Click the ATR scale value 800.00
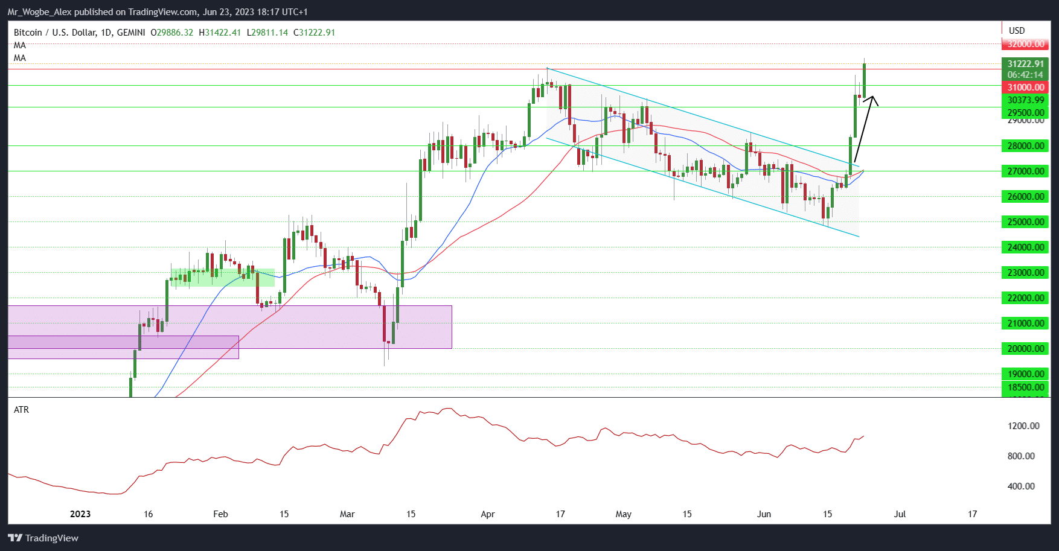Screen dimensions: 1059x551 [1021, 456]
